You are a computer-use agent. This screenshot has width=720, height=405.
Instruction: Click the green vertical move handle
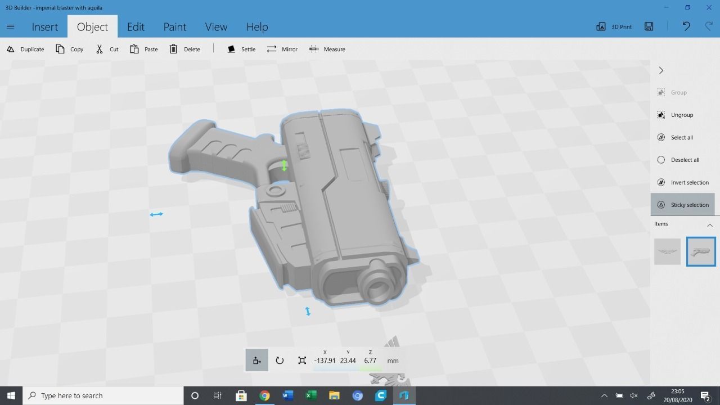284,165
